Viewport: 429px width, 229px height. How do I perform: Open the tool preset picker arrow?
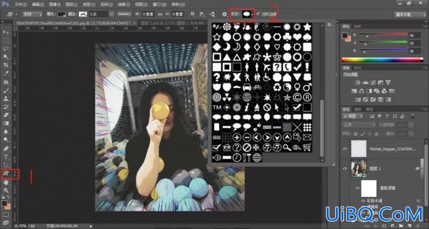coord(16,14)
